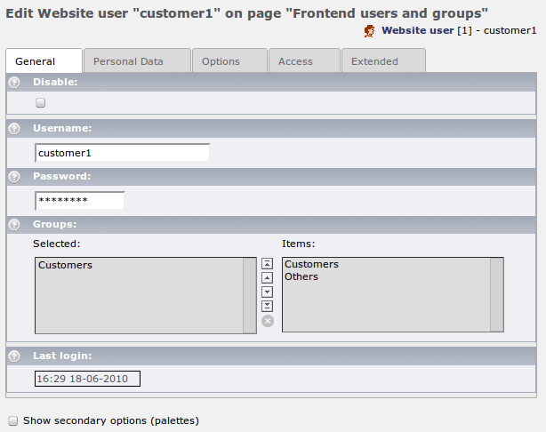Click help icon beside Groups label
Image resolution: width=546 pixels, height=432 pixels.
[14, 225]
